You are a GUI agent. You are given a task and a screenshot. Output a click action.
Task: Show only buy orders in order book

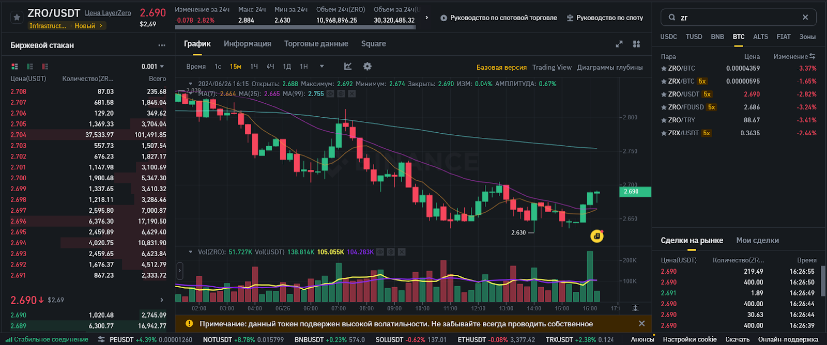[30, 67]
